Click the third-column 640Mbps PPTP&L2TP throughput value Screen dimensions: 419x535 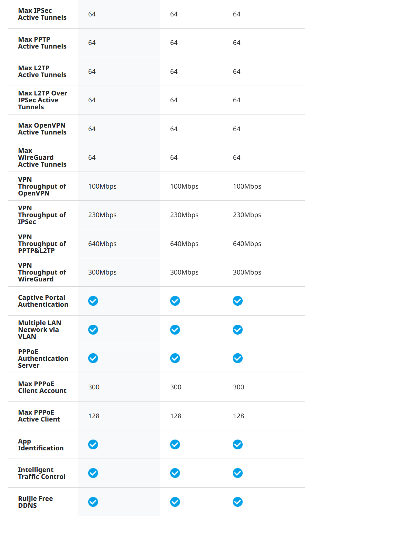pyautogui.click(x=247, y=244)
